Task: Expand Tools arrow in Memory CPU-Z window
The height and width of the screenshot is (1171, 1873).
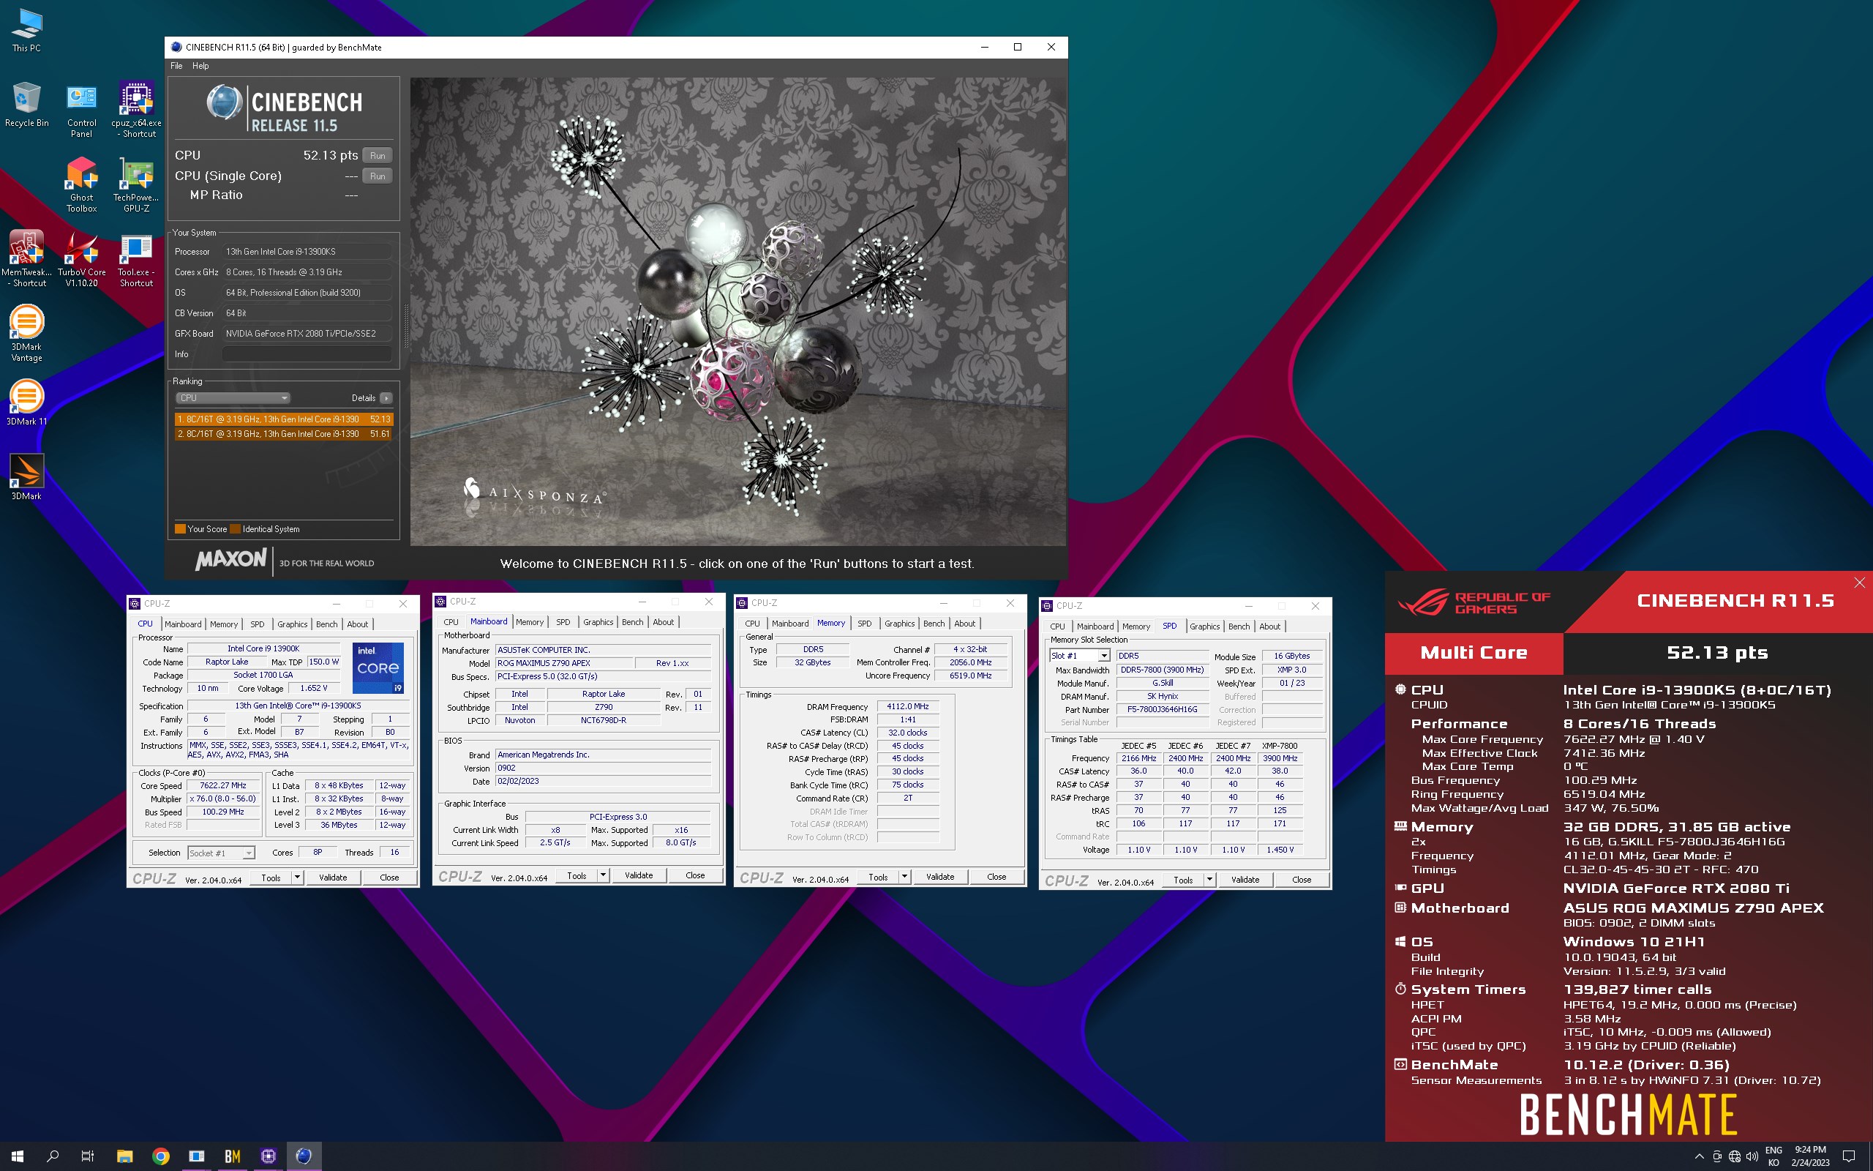Action: pos(905,877)
